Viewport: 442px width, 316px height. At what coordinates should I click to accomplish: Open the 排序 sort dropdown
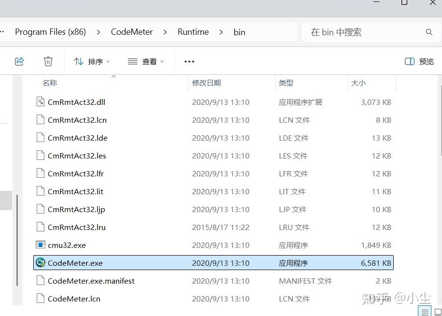92,61
